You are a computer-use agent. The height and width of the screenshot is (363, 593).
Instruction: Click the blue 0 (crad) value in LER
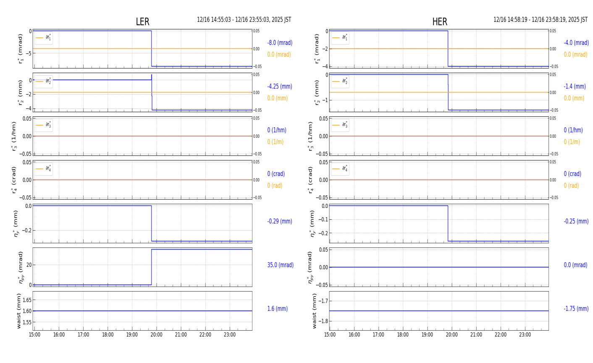276,174
